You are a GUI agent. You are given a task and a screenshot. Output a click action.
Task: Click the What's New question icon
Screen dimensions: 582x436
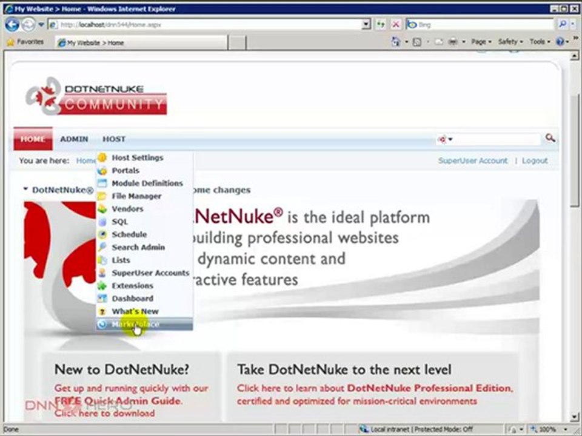[x=102, y=311]
